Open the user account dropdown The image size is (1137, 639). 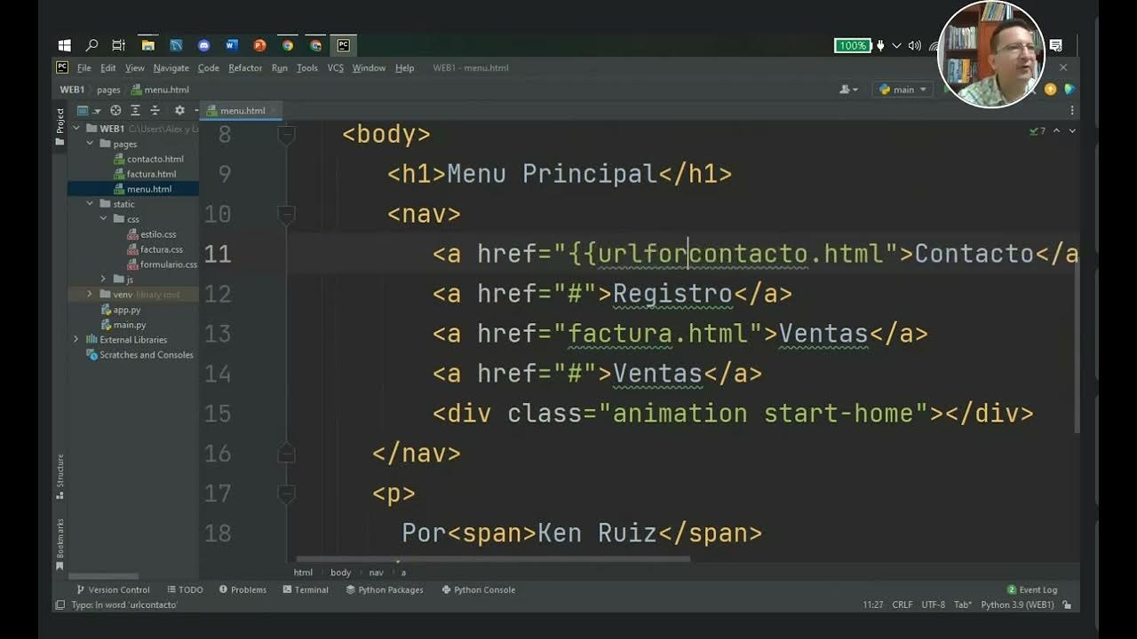click(849, 90)
